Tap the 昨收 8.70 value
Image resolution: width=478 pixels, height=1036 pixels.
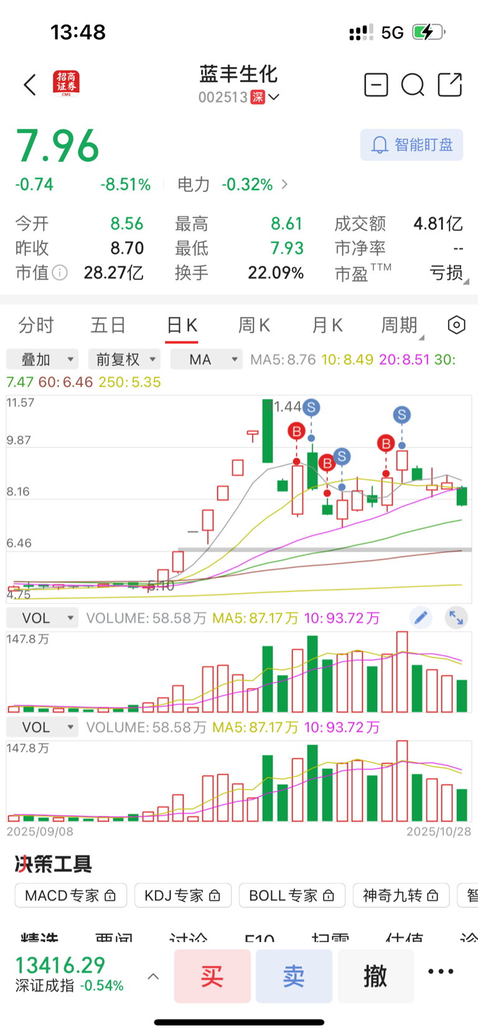click(x=127, y=248)
